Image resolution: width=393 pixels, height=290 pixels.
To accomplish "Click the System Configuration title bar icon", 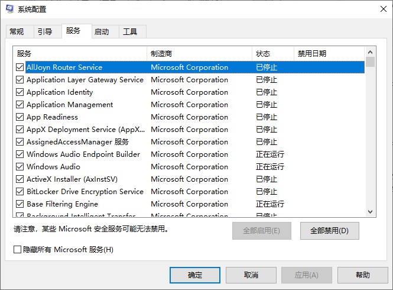I will pyautogui.click(x=10, y=9).
